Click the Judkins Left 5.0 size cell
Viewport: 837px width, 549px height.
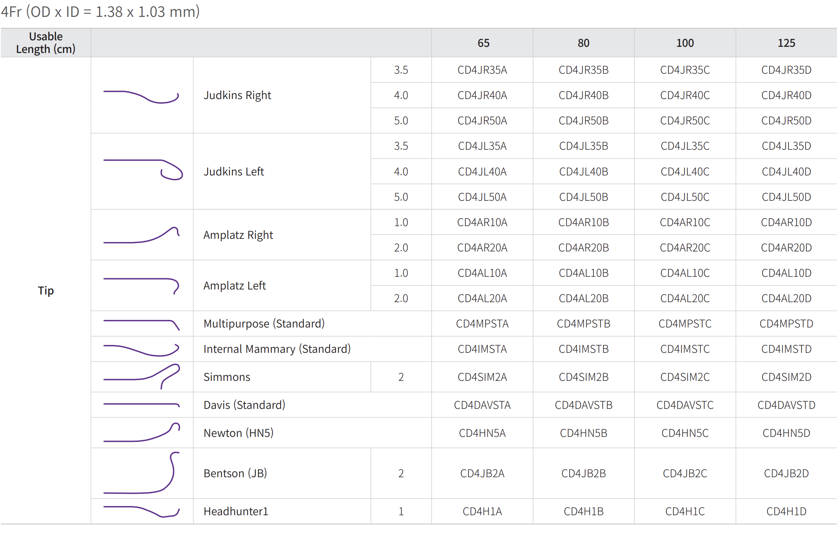pyautogui.click(x=401, y=197)
